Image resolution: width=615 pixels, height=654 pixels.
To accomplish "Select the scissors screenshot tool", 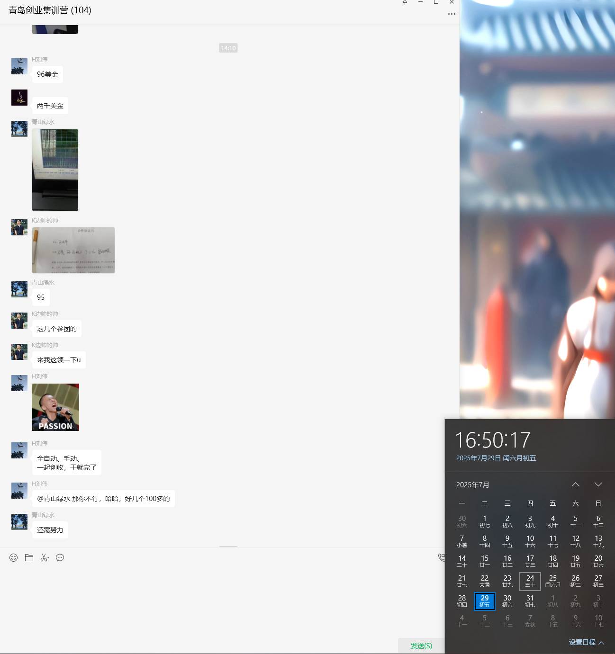I will (45, 558).
